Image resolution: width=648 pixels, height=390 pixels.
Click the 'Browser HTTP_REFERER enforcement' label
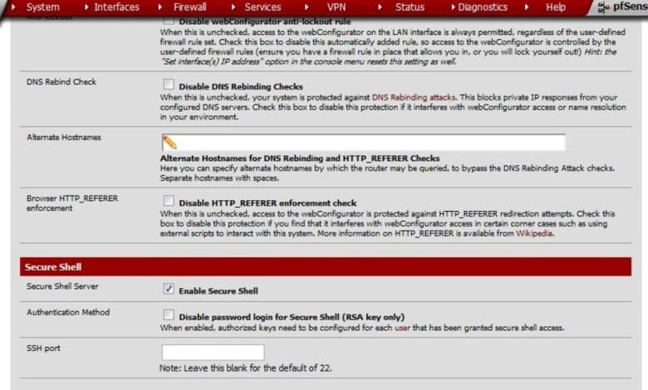(x=72, y=203)
